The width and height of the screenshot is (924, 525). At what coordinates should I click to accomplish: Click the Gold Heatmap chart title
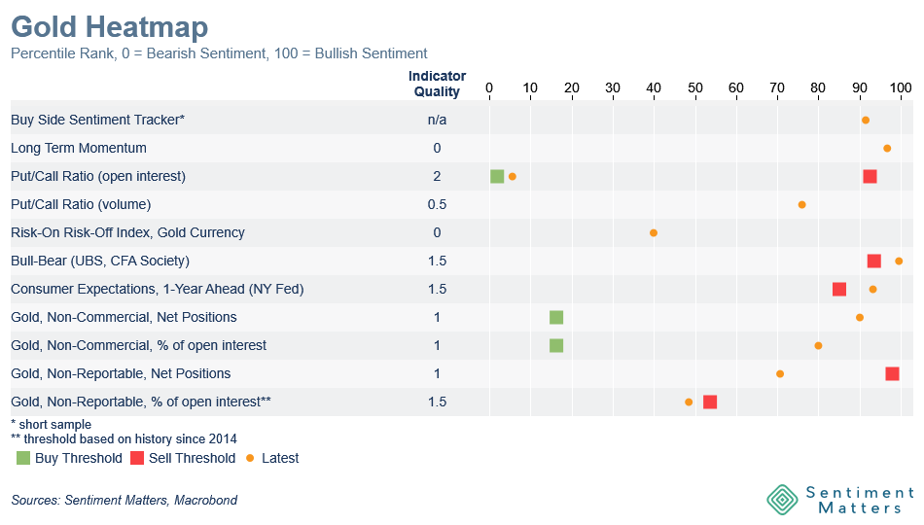(x=109, y=26)
